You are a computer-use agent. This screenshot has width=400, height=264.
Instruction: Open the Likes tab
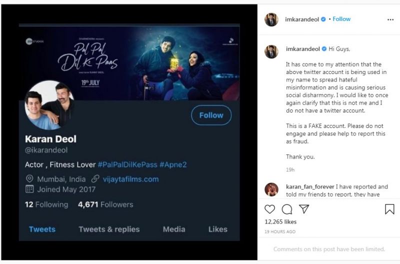217,229
